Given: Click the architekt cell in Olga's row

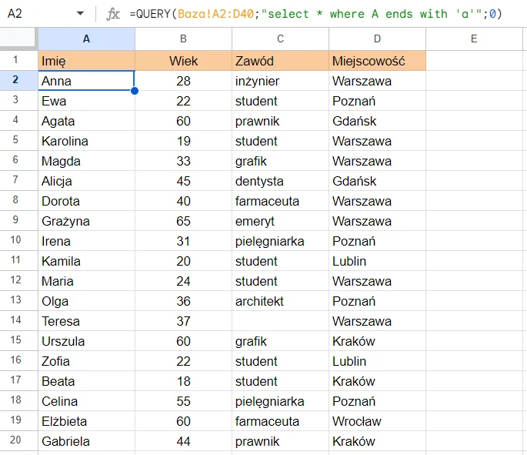Looking at the screenshot, I should click(x=280, y=301).
